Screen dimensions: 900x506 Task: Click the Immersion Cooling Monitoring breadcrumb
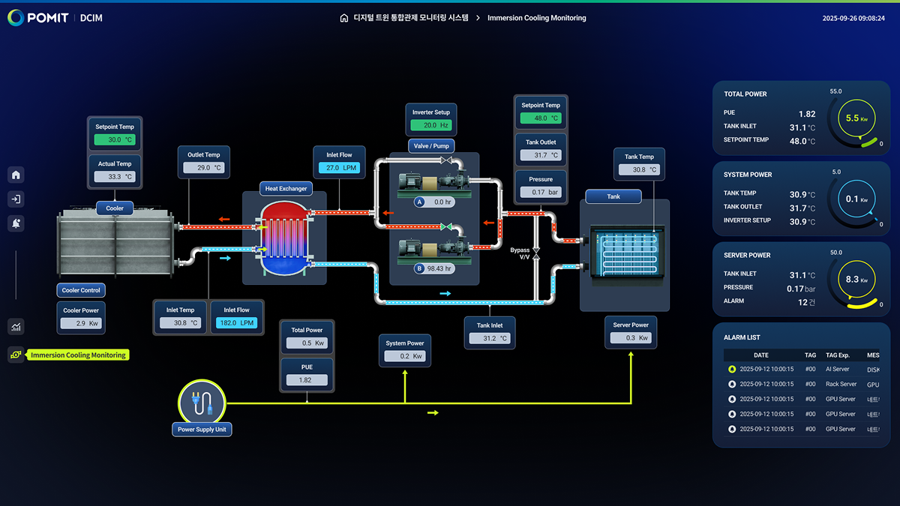tap(536, 18)
